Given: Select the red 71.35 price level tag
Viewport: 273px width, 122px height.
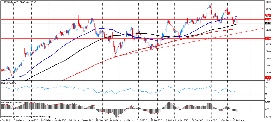Looking at the screenshot, I should 268,77.
